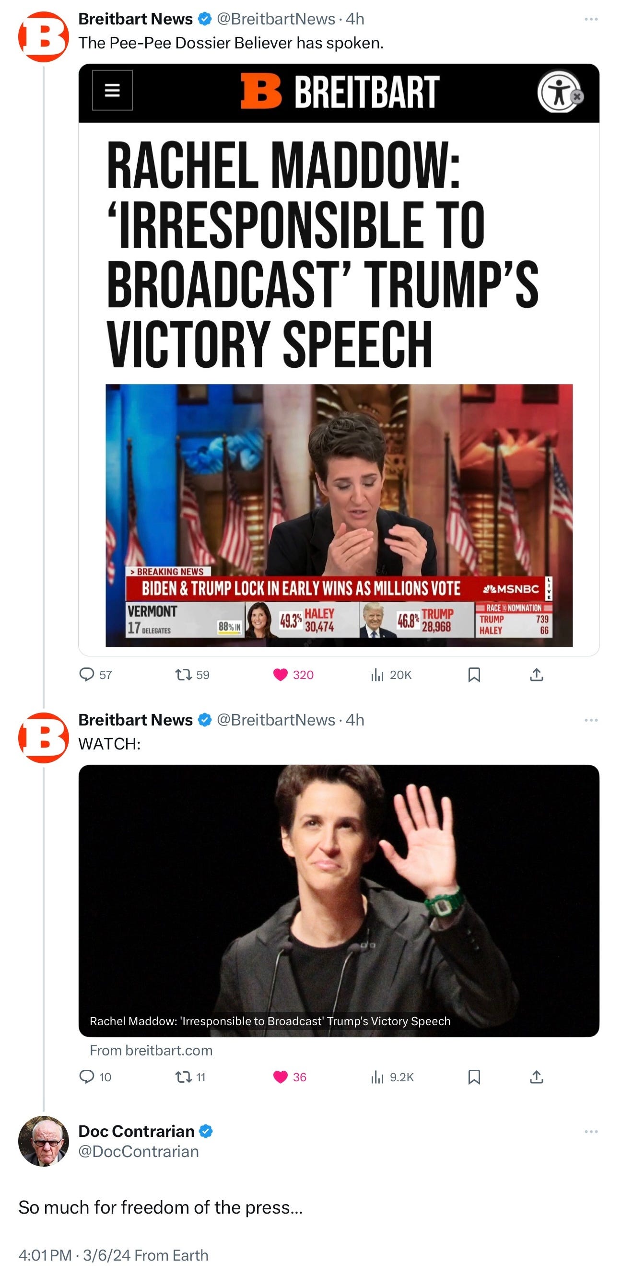Unlike the tweet with 36 likes
This screenshot has height=1275, width=622.
290,1077
